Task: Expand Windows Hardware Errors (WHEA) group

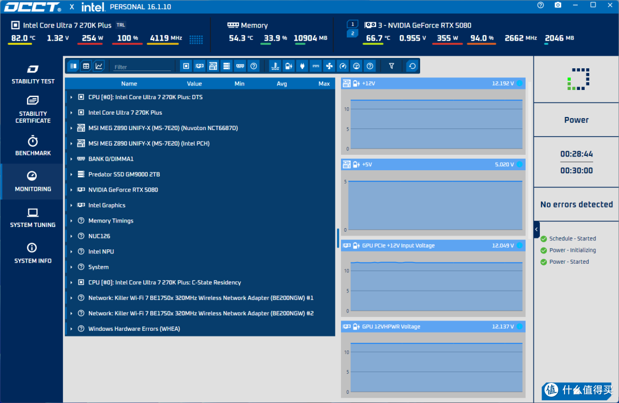Action: coord(72,329)
